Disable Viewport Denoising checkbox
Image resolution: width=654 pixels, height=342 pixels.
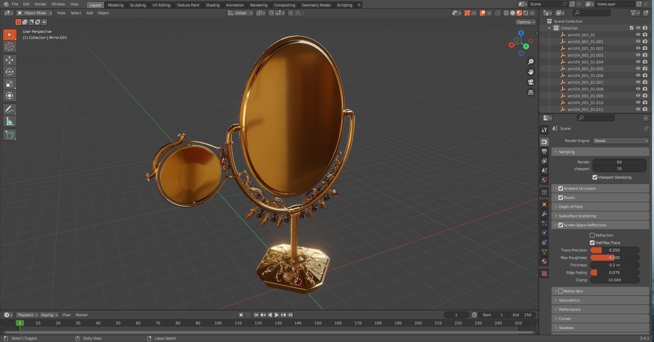coord(595,177)
